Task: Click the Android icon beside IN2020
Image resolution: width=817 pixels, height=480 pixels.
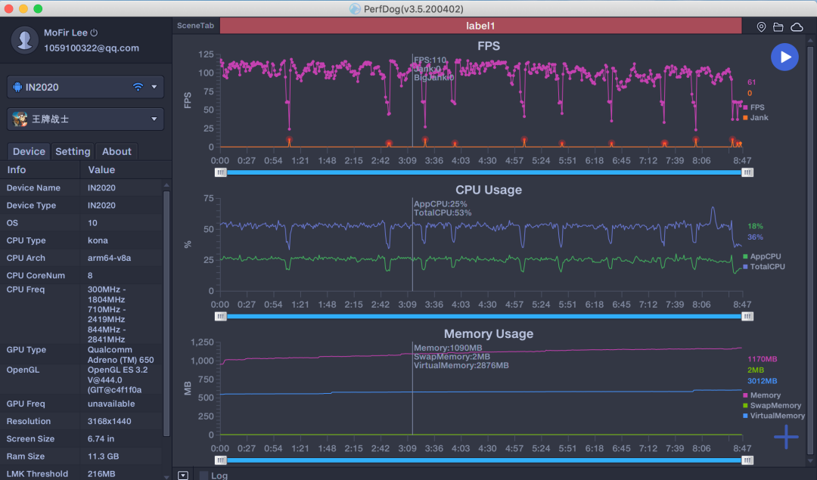Action: [x=17, y=87]
